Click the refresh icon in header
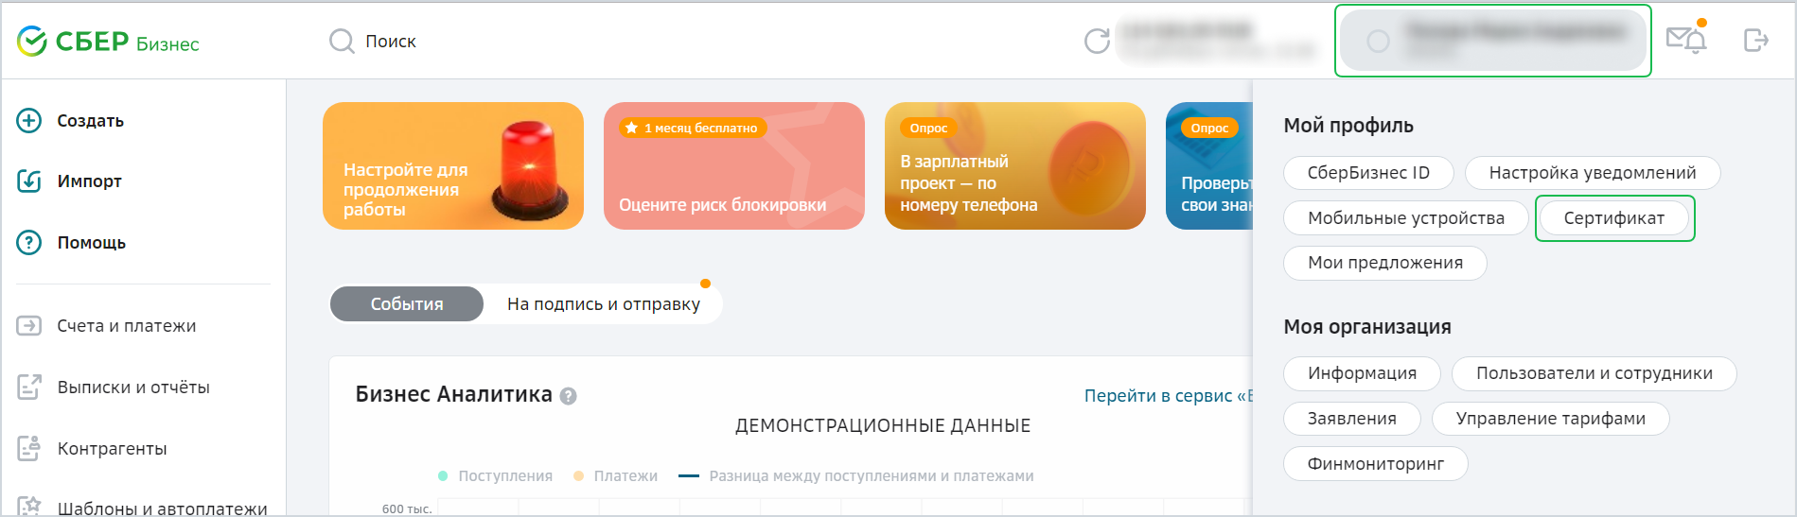 pos(1097,41)
